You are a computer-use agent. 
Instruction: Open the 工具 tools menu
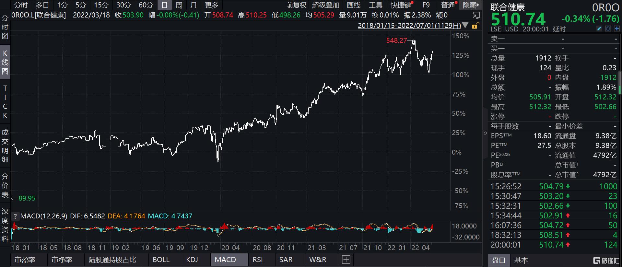(376, 5)
